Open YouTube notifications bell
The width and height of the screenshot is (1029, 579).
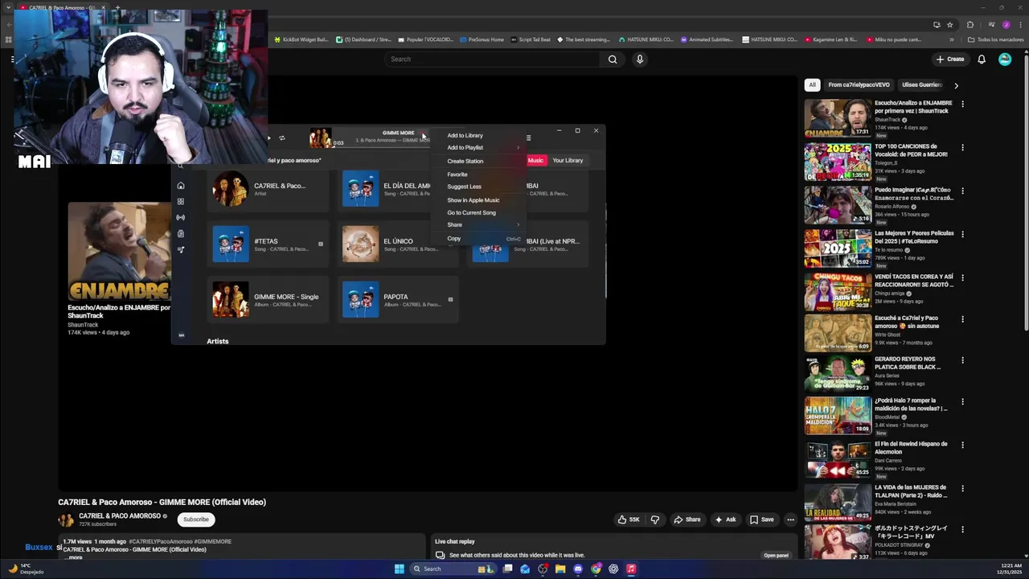(x=982, y=59)
